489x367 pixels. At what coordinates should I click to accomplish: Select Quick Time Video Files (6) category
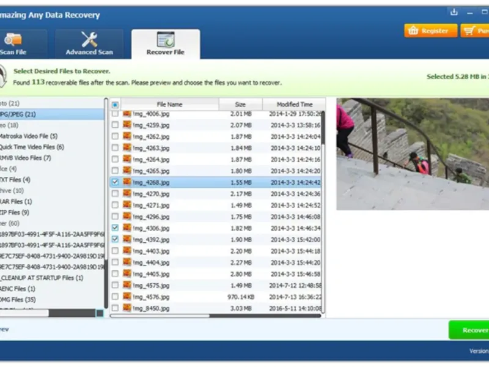pyautogui.click(x=32, y=147)
